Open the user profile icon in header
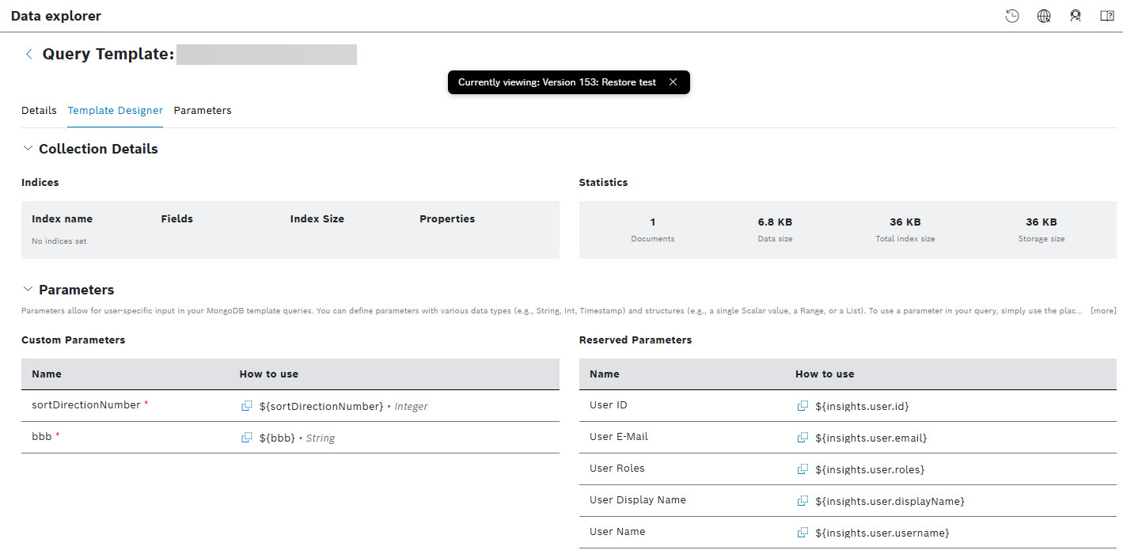The width and height of the screenshot is (1123, 554). [1076, 16]
